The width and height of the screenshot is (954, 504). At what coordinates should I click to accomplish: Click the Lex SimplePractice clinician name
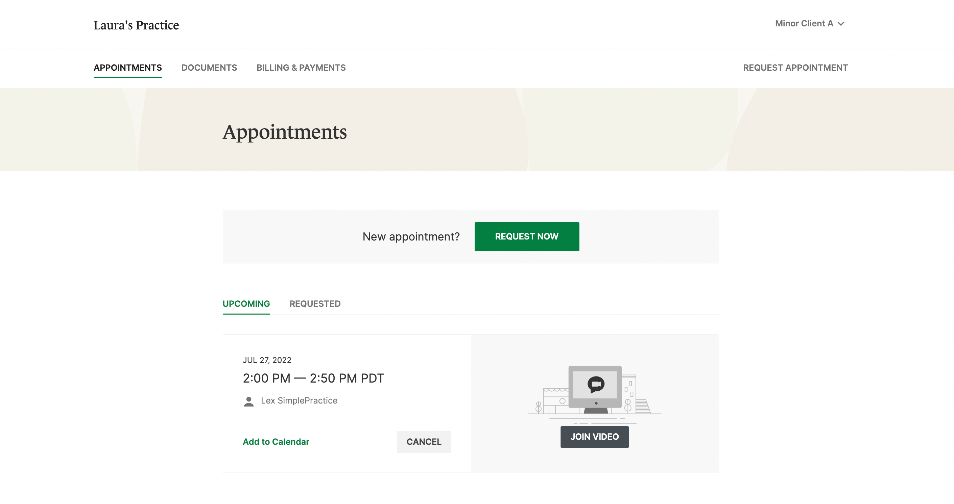pos(299,400)
